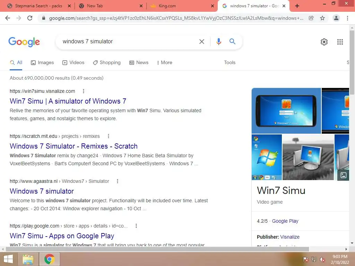Open Win7 Simu simulator result link
This screenshot has height=266, width=355.
click(68, 101)
